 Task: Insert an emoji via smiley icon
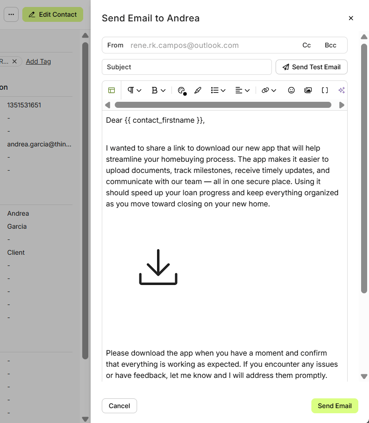tap(291, 90)
